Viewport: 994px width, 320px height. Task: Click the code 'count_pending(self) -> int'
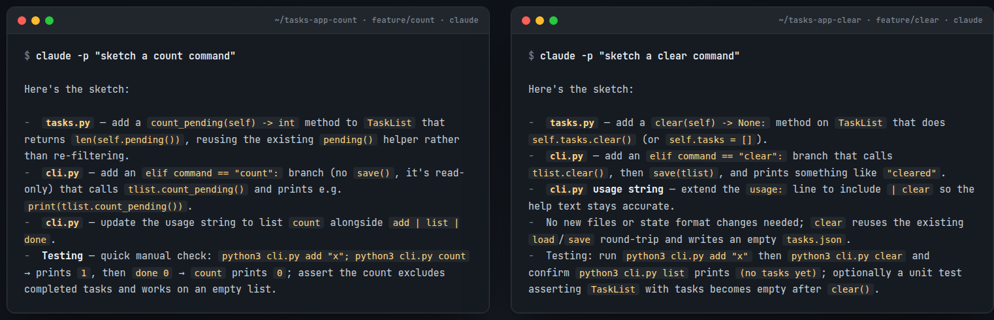223,123
